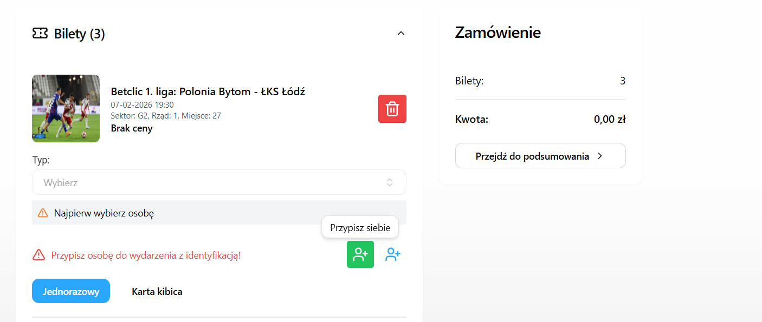This screenshot has height=322, width=762.
Task: Open the football match thumbnail image
Action: (x=66, y=108)
